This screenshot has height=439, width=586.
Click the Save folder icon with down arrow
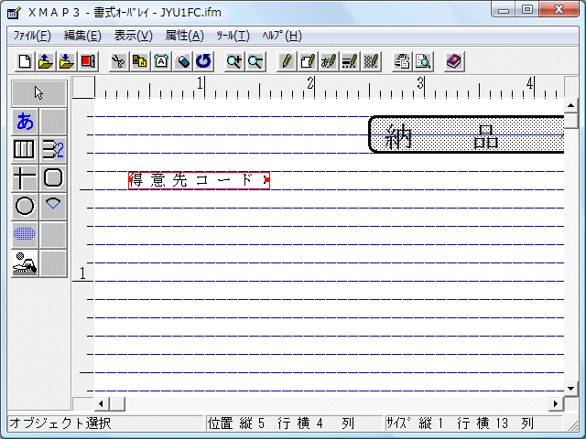[67, 61]
